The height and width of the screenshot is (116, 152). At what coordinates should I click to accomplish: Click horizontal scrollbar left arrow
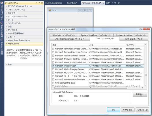[53, 88]
